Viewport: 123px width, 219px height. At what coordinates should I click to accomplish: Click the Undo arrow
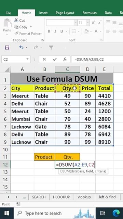(21, 48)
